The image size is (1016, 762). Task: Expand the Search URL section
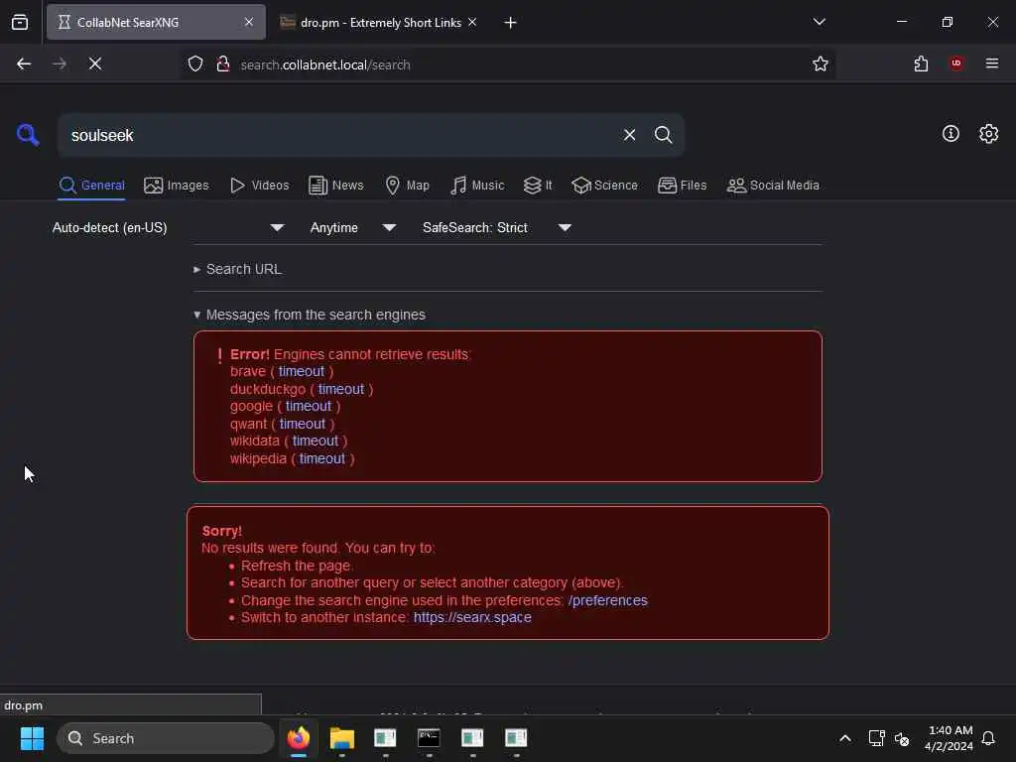(x=238, y=269)
